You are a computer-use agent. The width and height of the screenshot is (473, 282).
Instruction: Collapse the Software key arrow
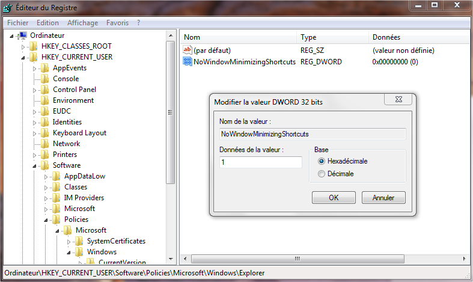click(34, 166)
